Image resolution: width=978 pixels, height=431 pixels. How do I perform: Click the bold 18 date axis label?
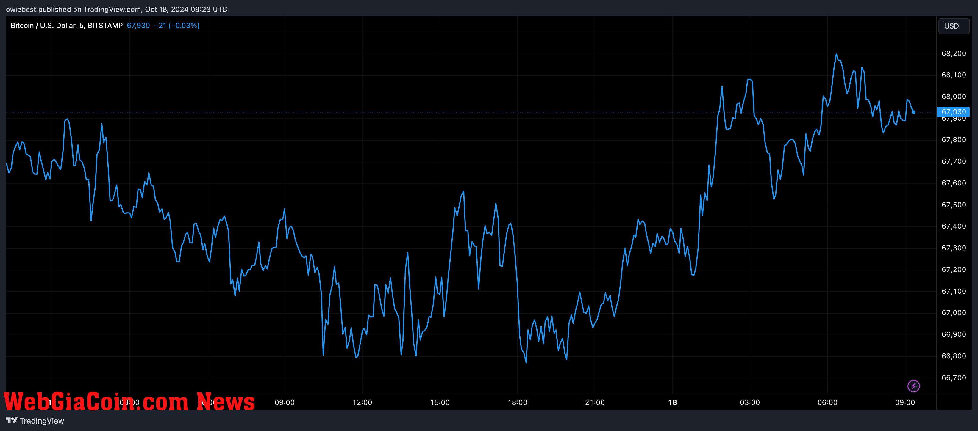point(672,402)
